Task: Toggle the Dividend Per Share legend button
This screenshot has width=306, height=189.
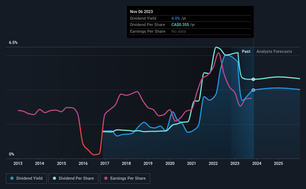Action: pyautogui.click(x=73, y=179)
